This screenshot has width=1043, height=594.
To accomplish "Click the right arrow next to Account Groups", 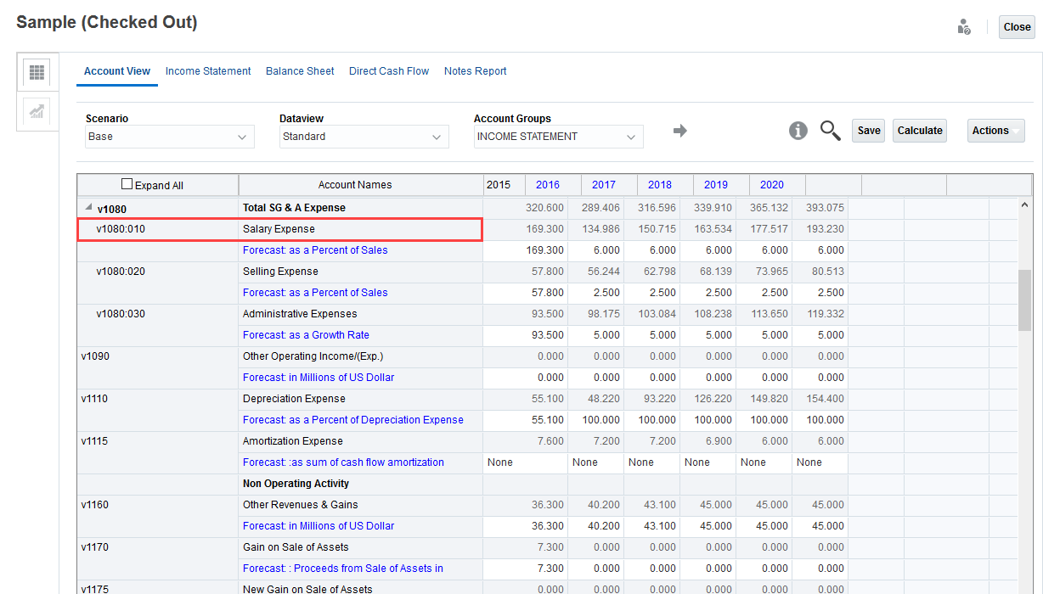I will 679,131.
